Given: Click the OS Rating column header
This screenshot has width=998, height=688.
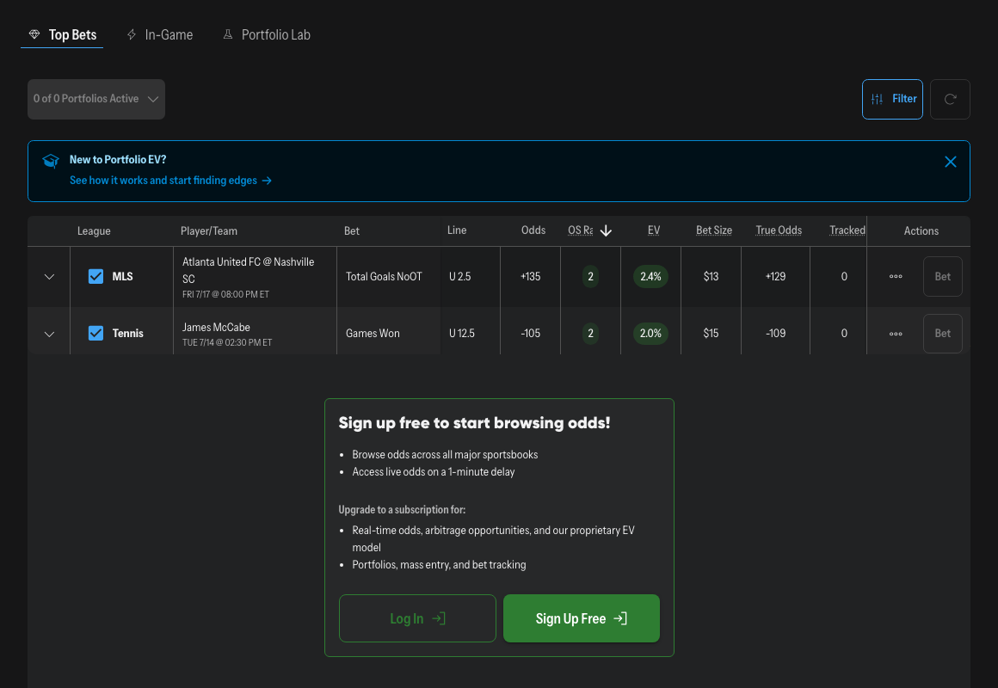Looking at the screenshot, I should click(x=581, y=230).
